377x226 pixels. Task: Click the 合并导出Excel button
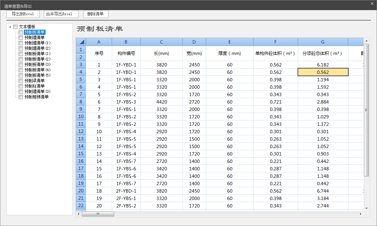coord(61,14)
